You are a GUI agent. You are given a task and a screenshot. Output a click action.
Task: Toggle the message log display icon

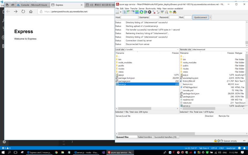point(125,12)
